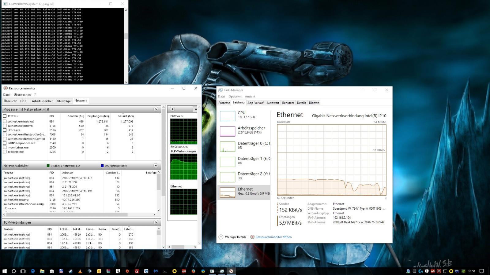490x275 pixels.
Task: Open the Malwarebytes taskbar icon
Action: coord(156,271)
